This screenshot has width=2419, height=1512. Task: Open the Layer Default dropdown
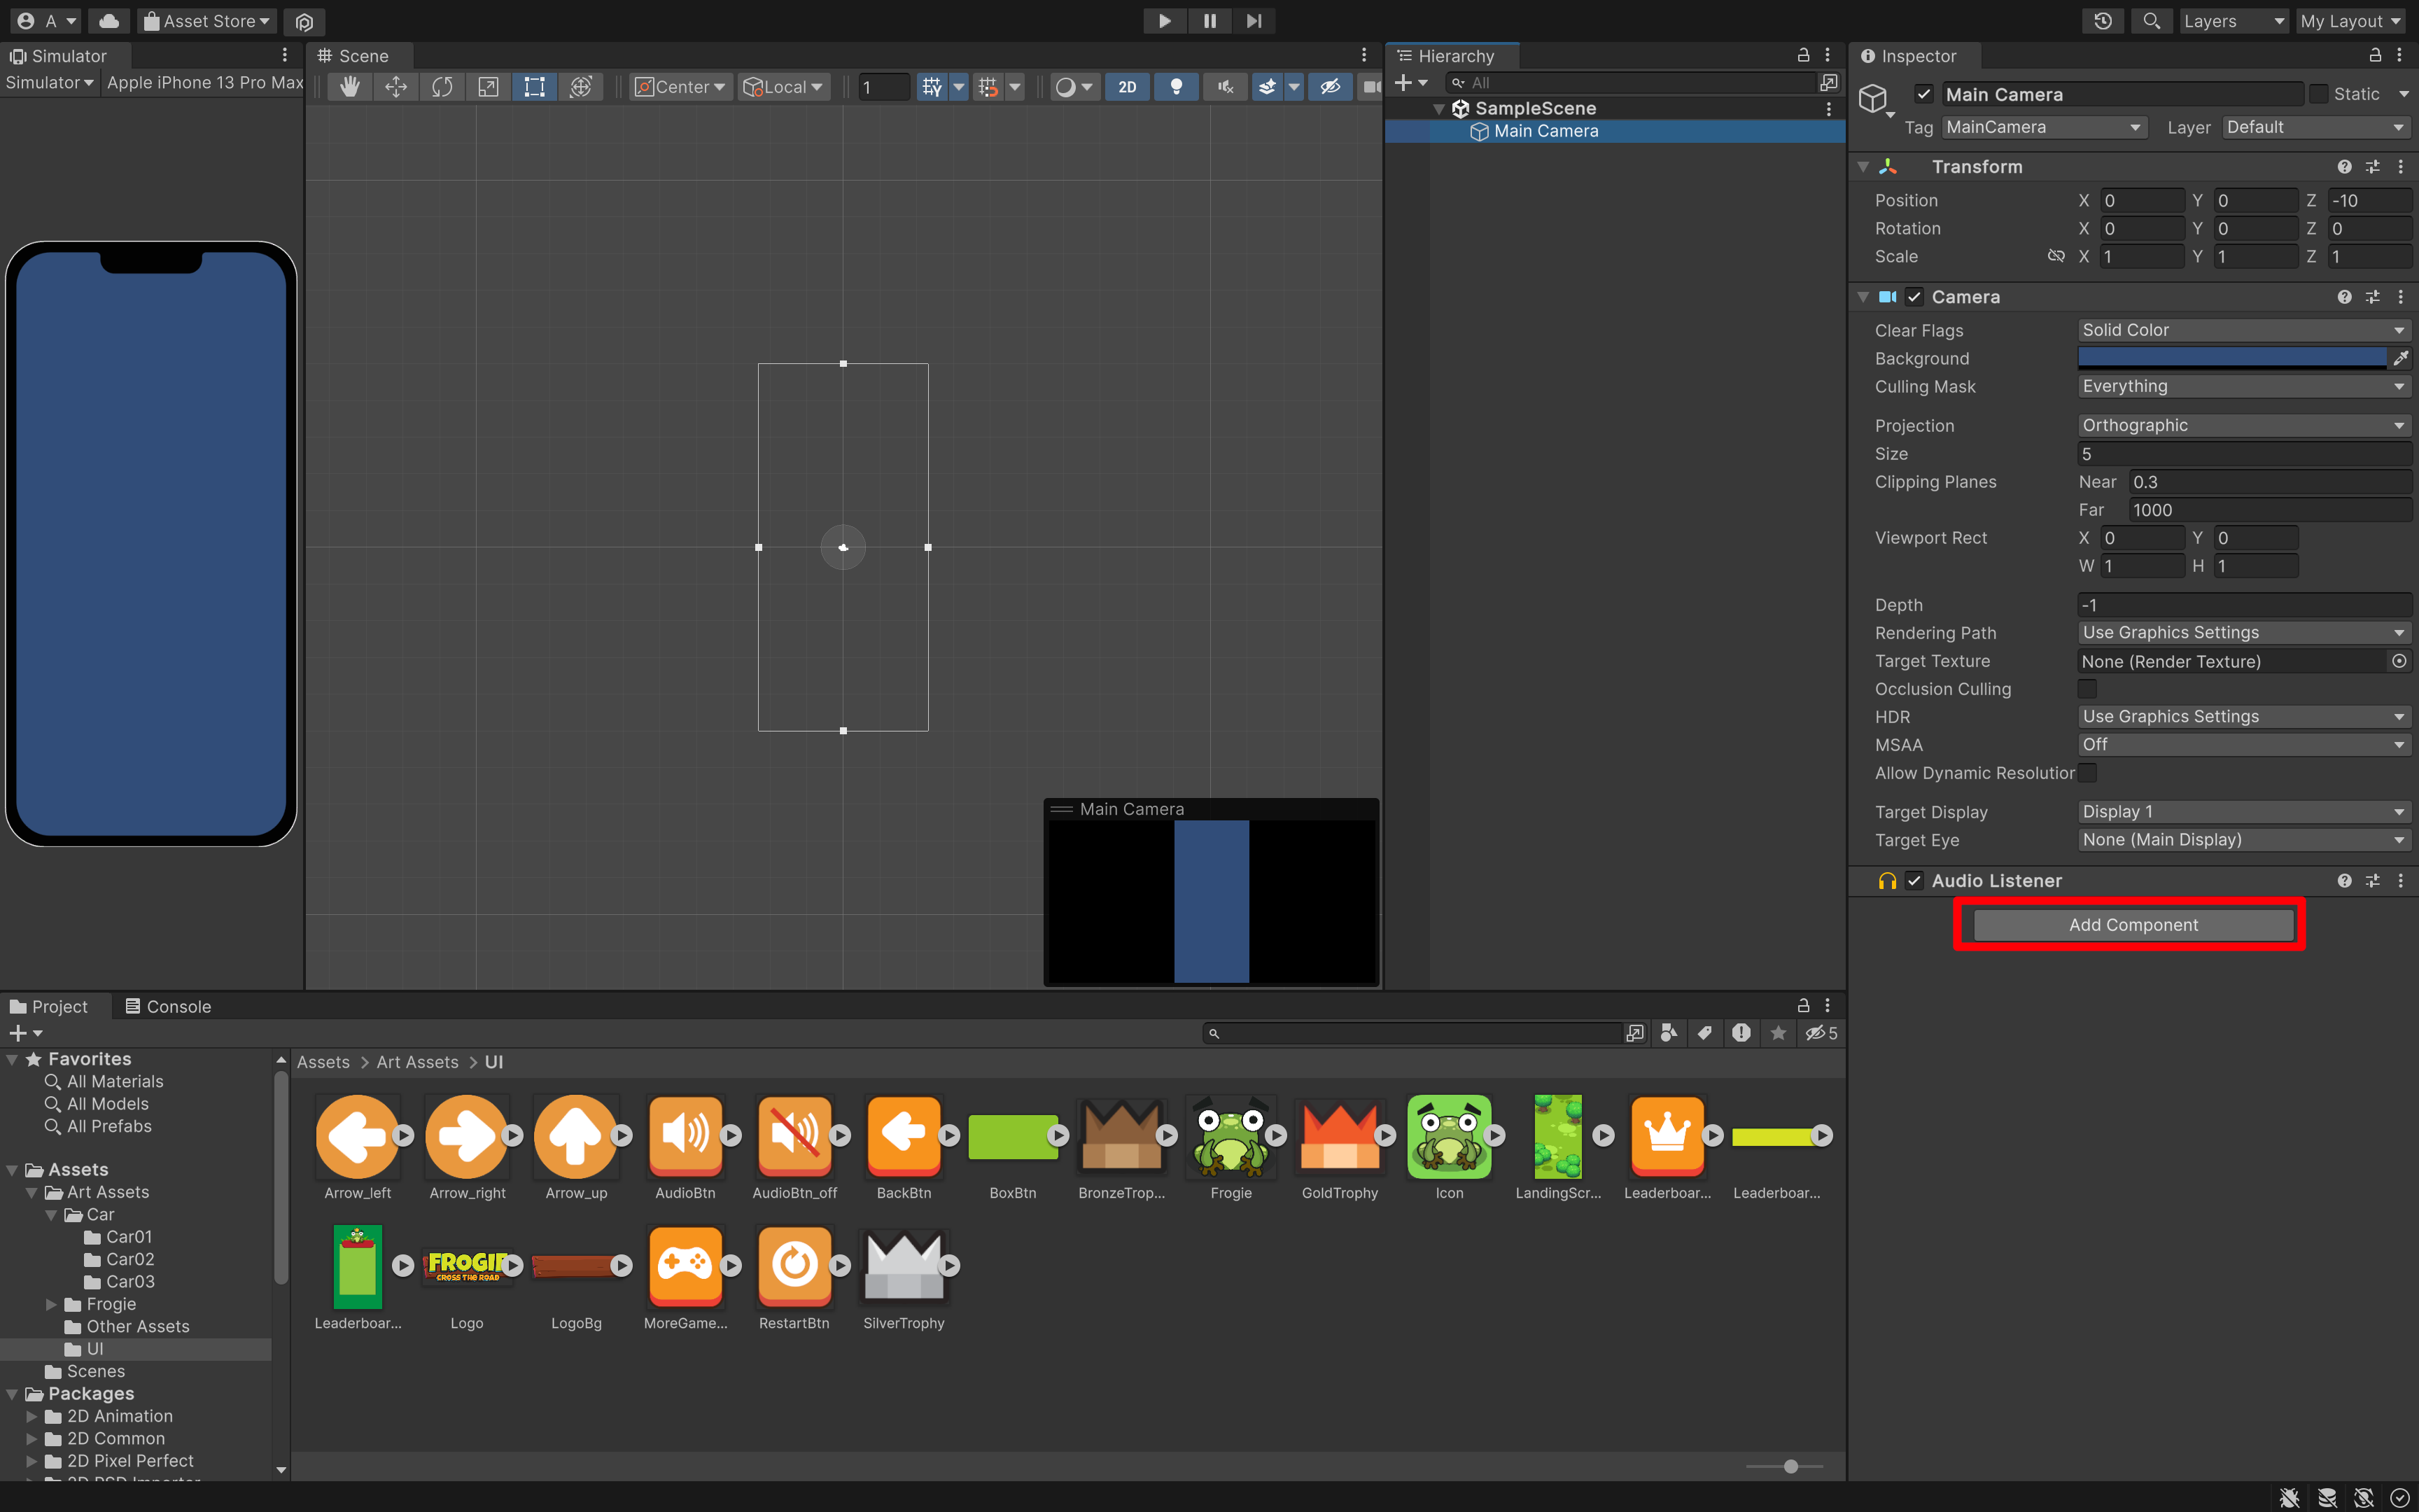pyautogui.click(x=2316, y=127)
